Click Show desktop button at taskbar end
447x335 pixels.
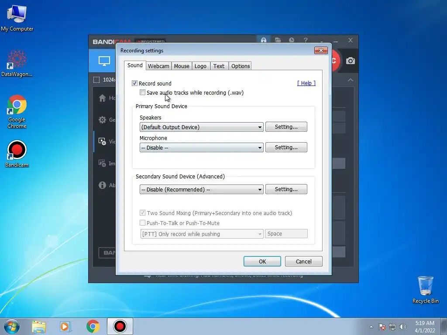coord(444,326)
